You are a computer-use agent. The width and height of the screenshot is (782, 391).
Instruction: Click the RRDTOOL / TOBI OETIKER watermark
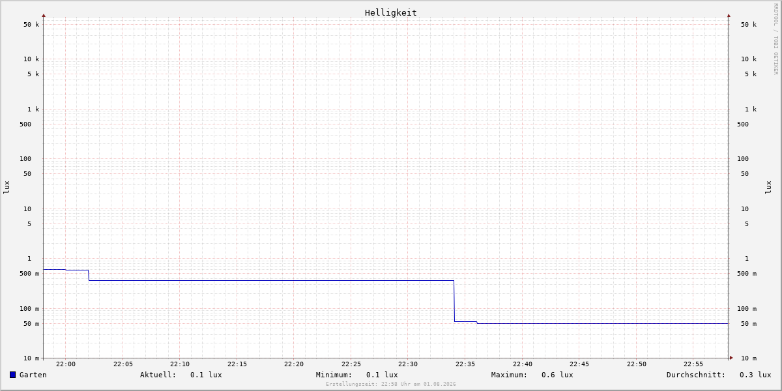[x=775, y=39]
